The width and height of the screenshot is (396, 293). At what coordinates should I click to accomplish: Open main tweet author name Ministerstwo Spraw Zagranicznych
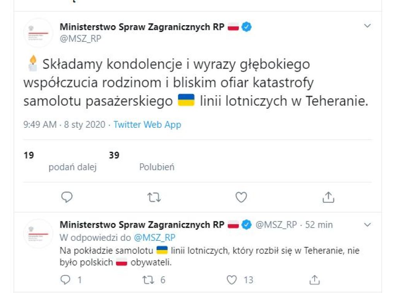[x=142, y=27]
